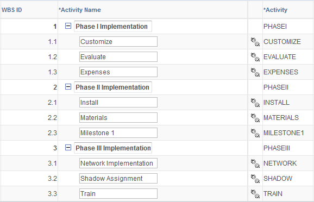Edit the Phase II Implementation name field
The width and height of the screenshot is (314, 202).
113,87
